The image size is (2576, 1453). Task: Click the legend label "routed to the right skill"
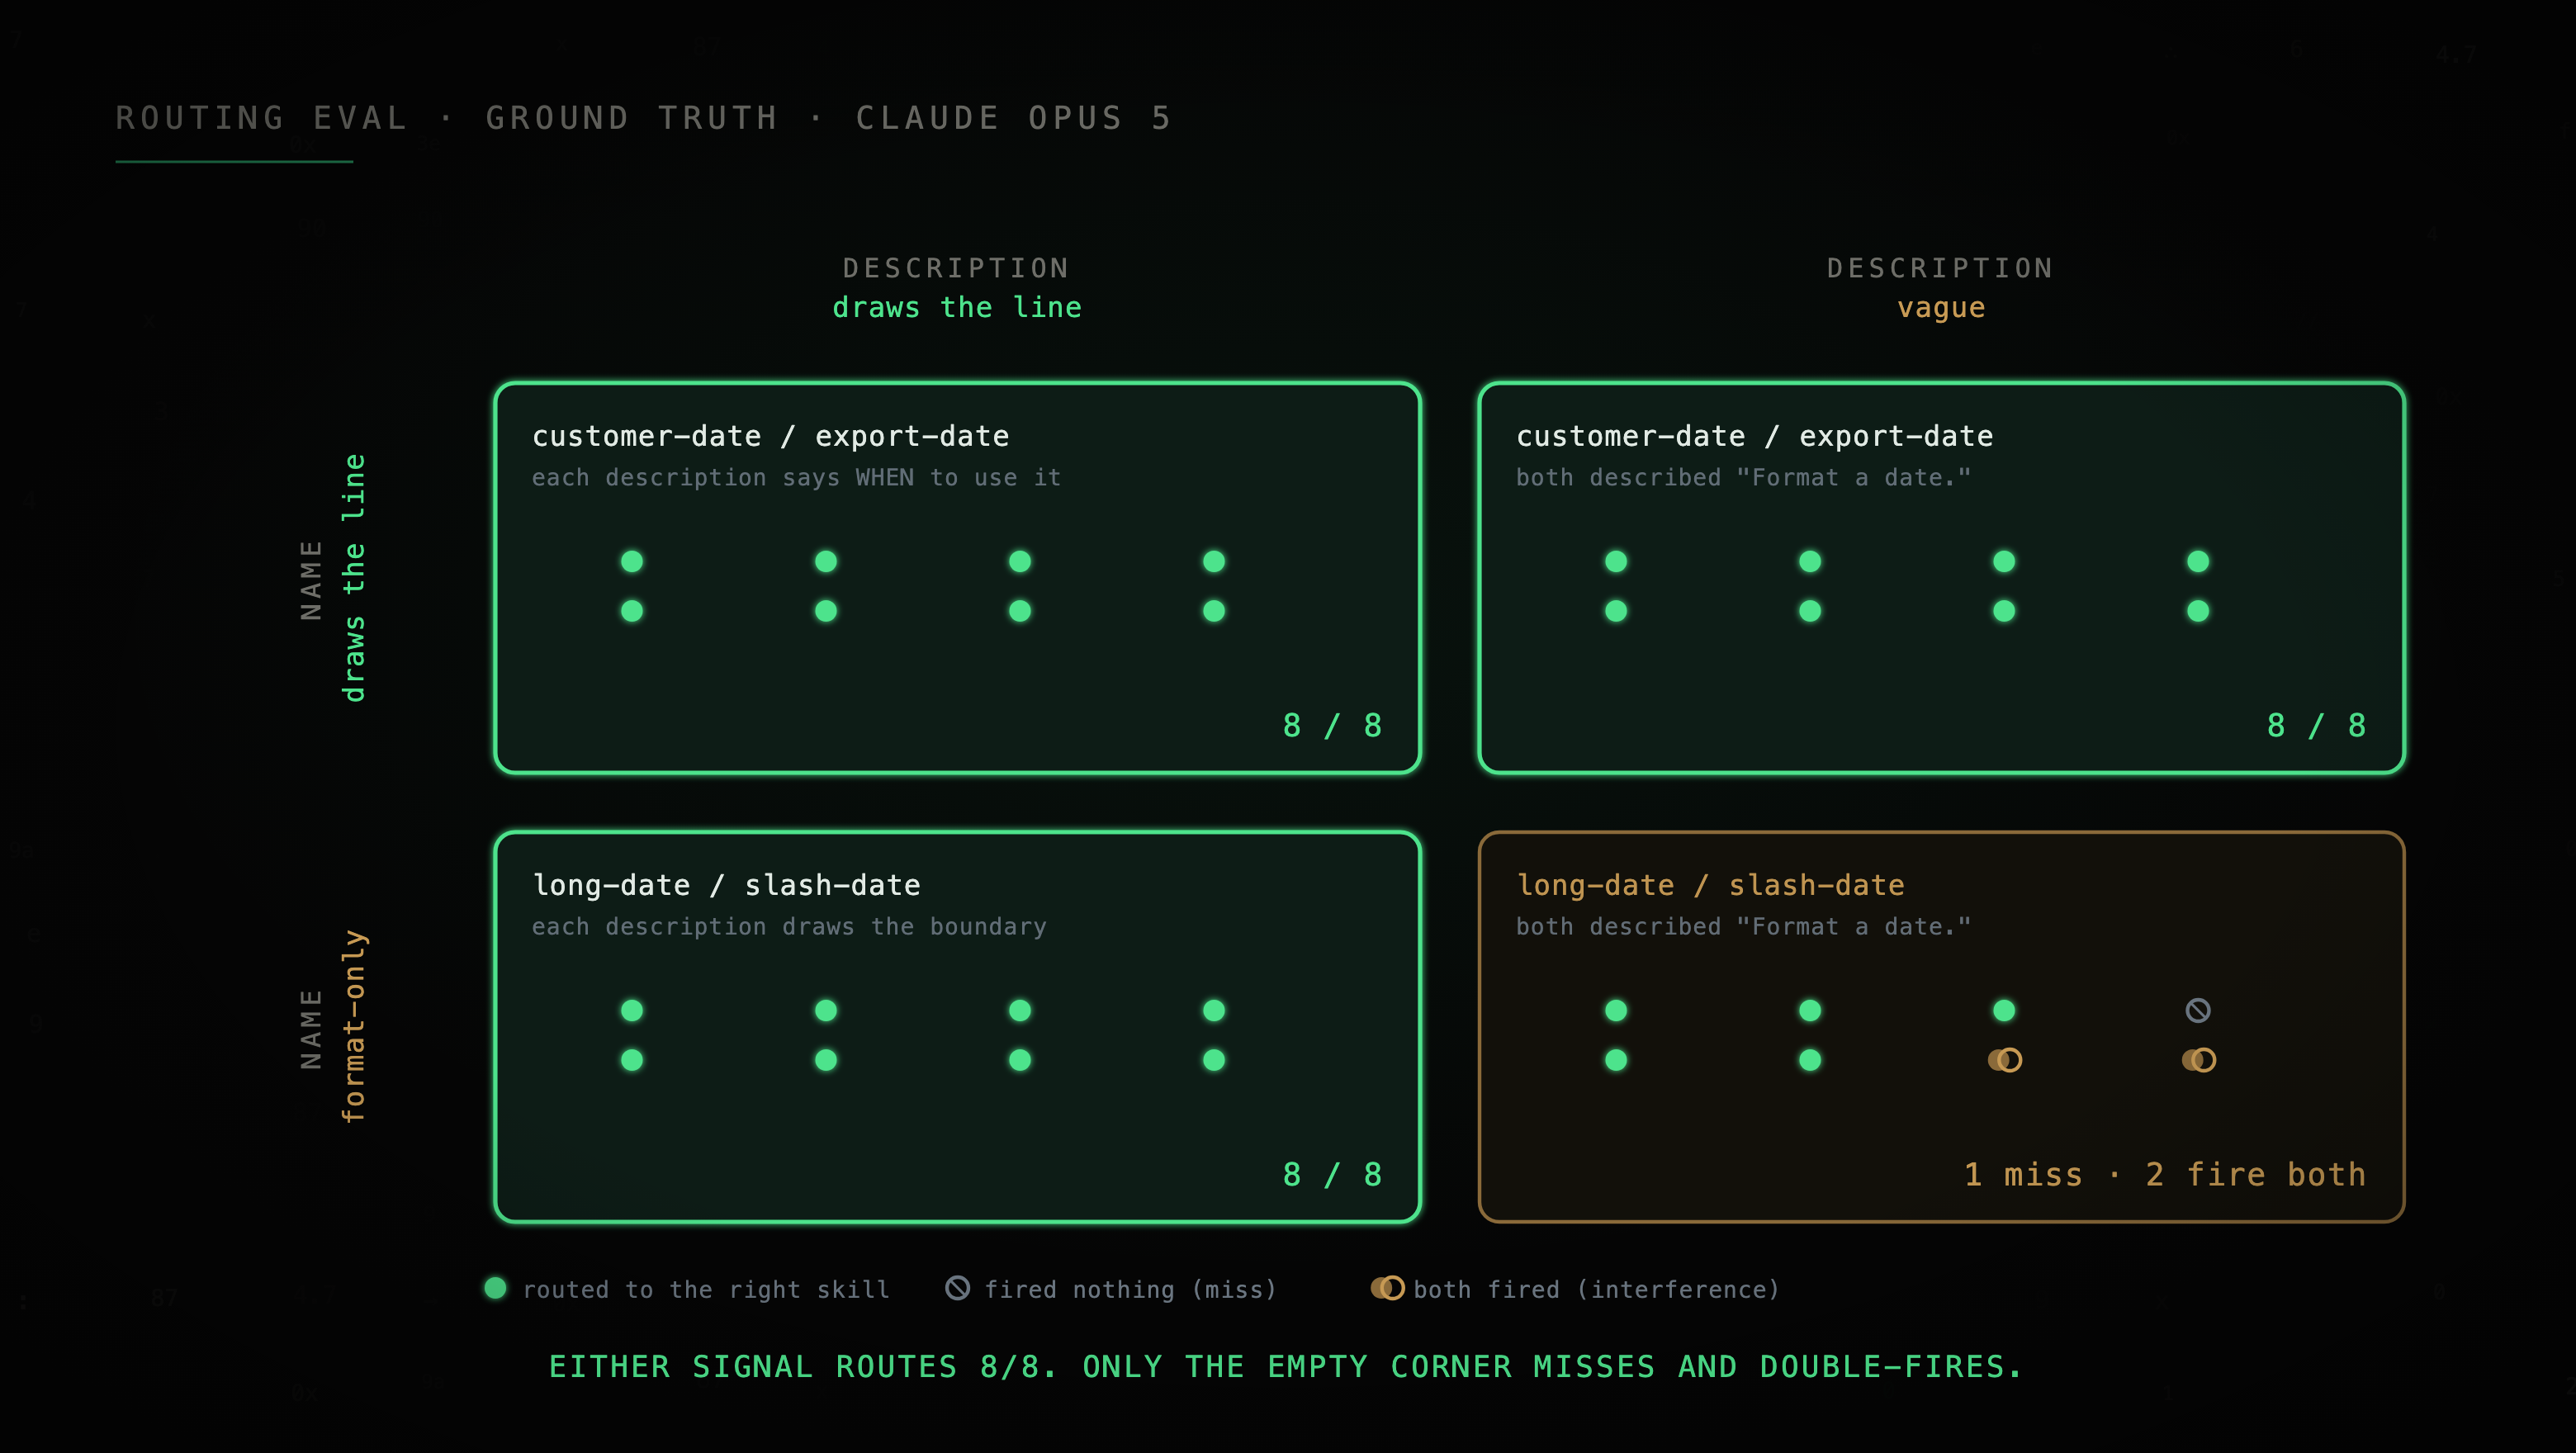[x=706, y=1289]
